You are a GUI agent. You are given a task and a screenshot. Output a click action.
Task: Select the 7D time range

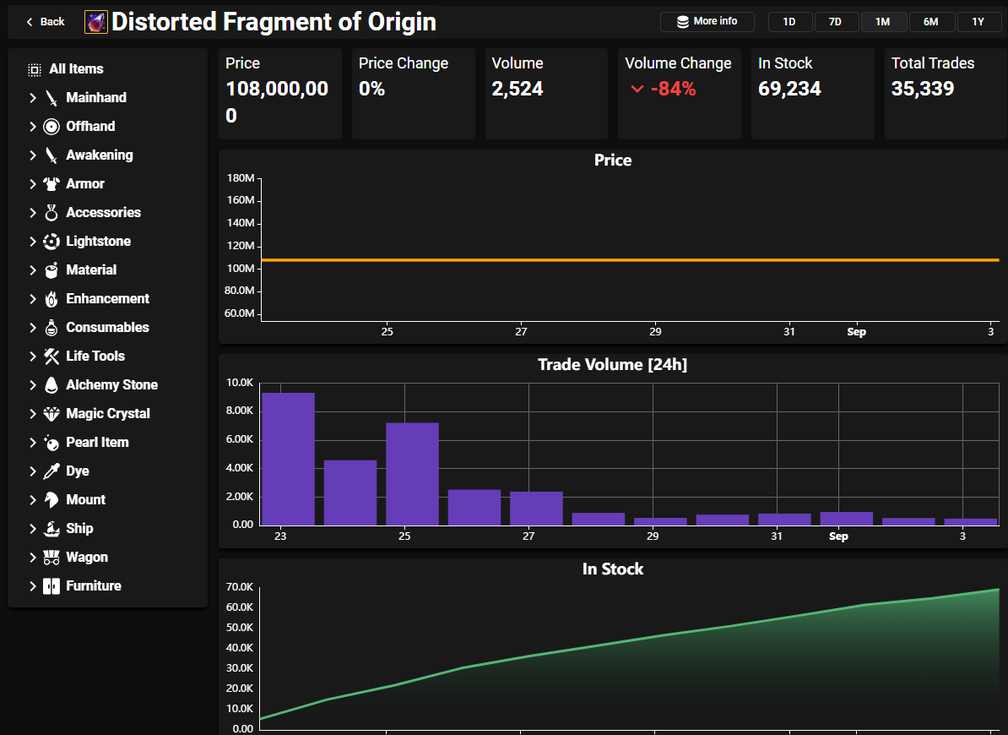pyautogui.click(x=835, y=22)
